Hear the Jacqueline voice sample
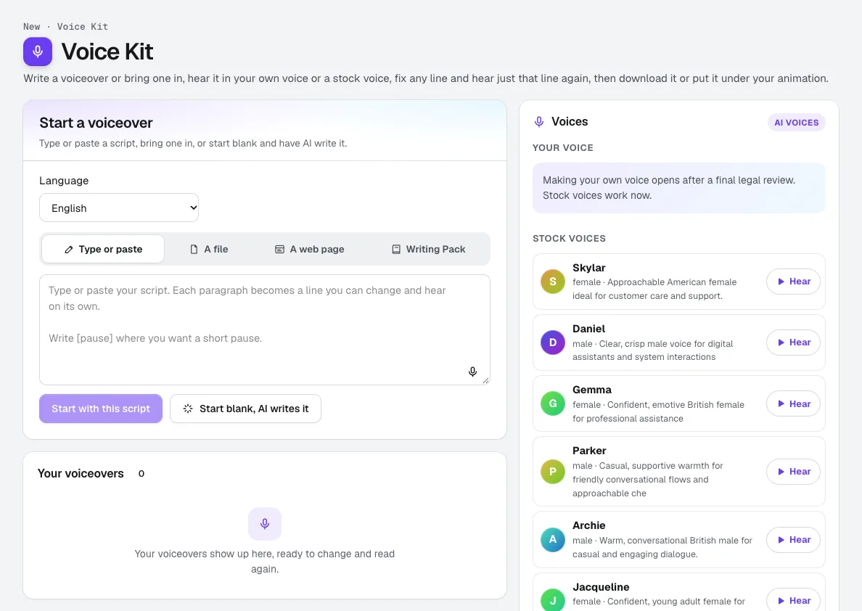862x611 pixels. 793,601
